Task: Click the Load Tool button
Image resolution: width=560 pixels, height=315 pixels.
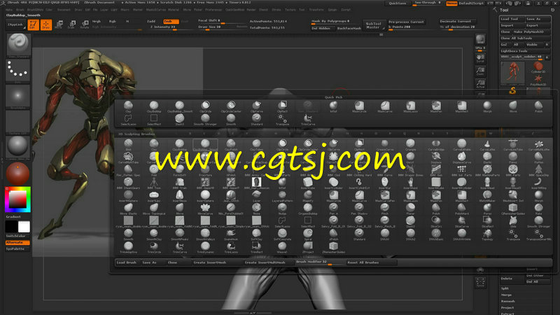Action: (512, 19)
